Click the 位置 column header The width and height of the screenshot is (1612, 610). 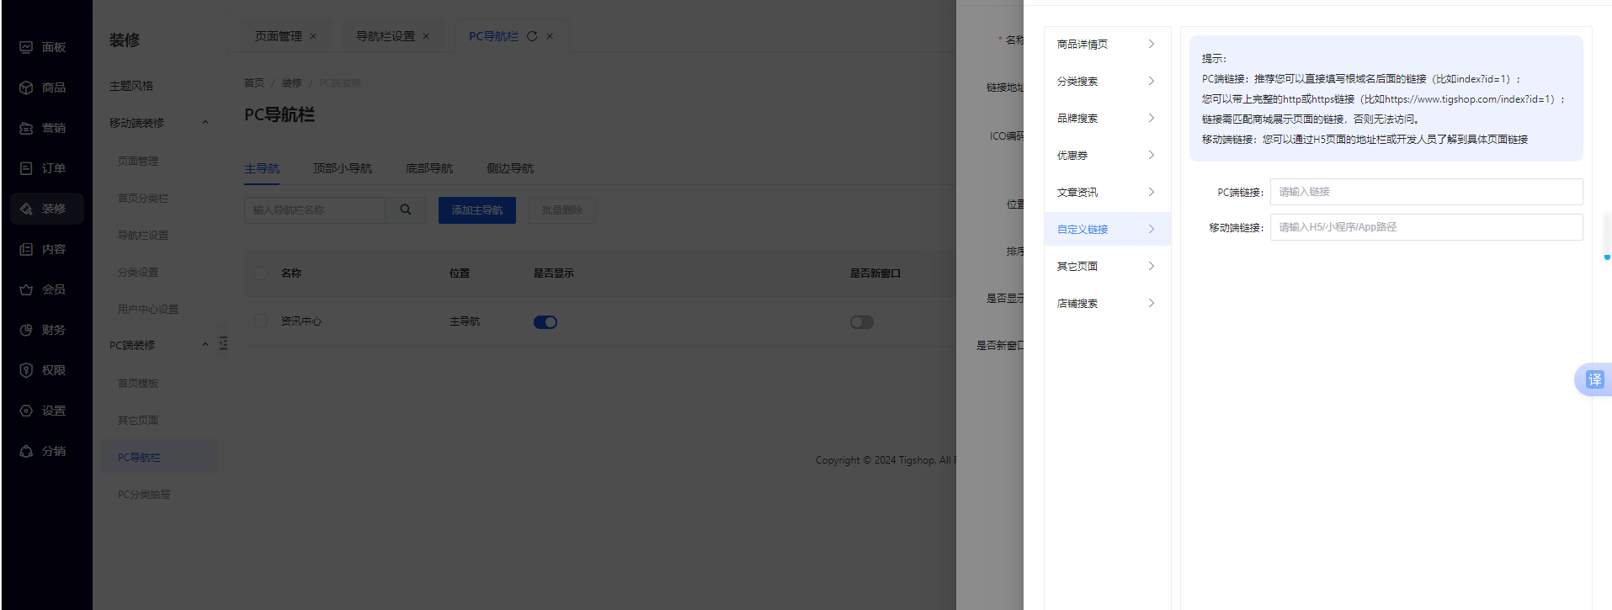[x=460, y=273]
